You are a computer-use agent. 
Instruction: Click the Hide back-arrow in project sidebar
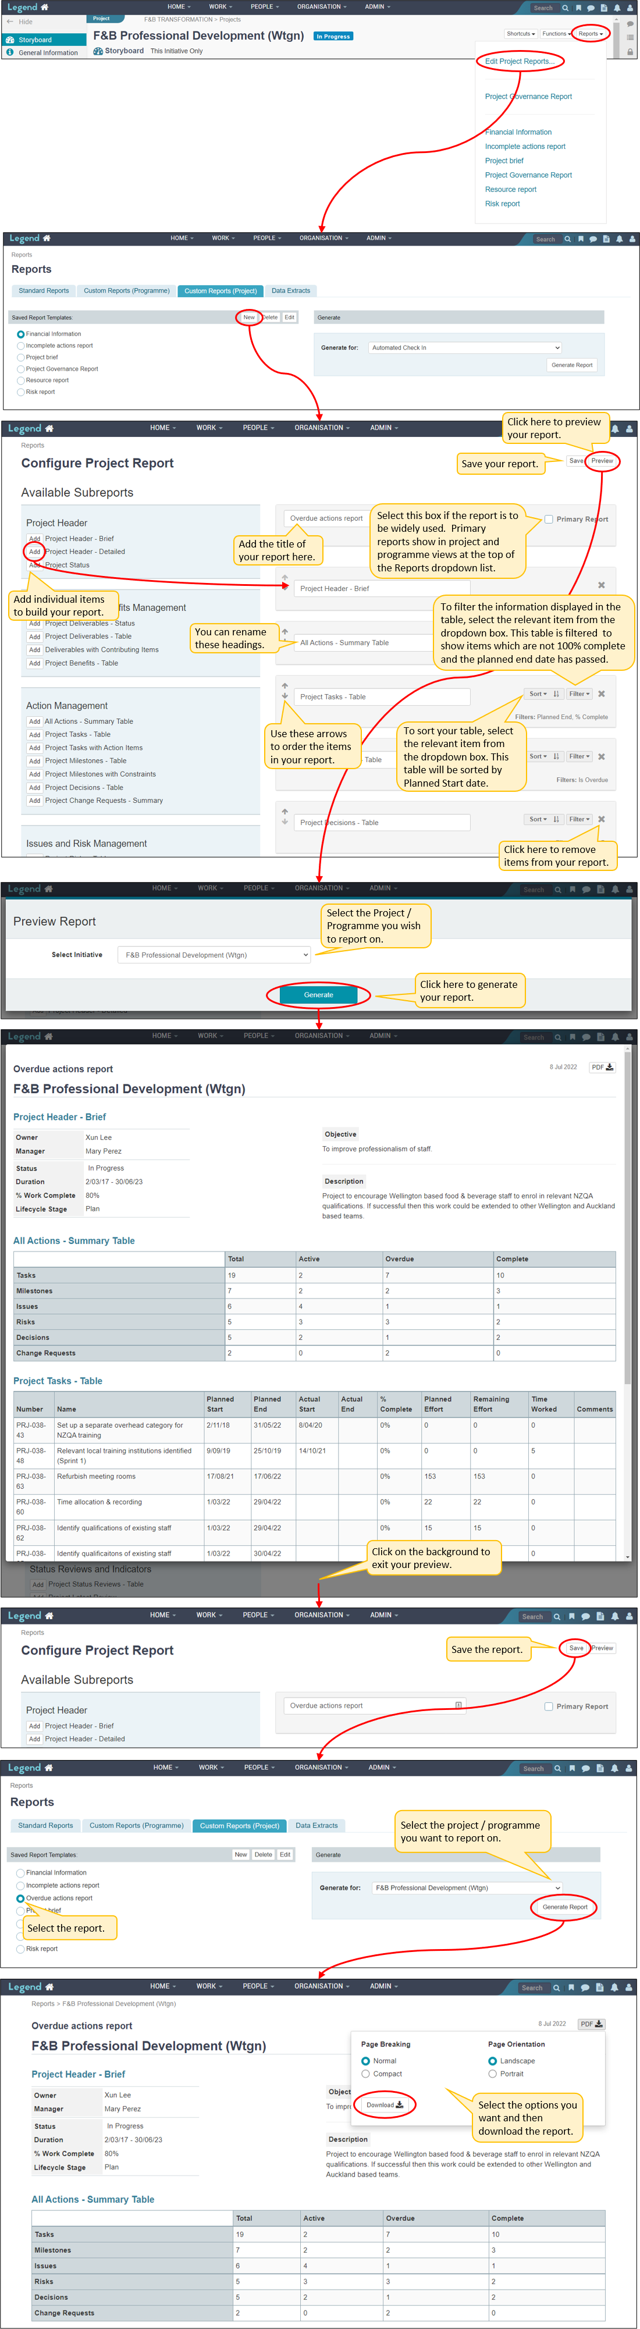[x=10, y=22]
